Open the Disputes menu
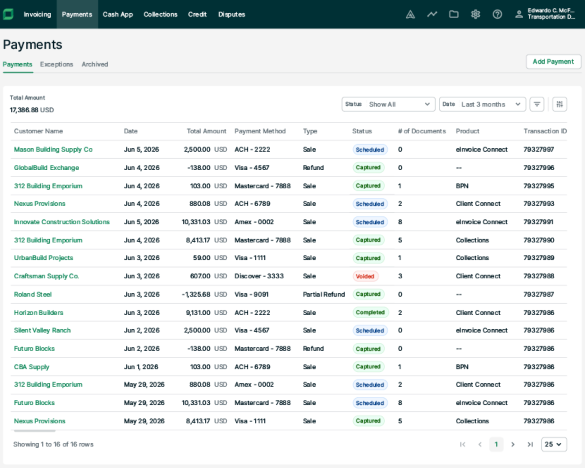 pos(232,14)
